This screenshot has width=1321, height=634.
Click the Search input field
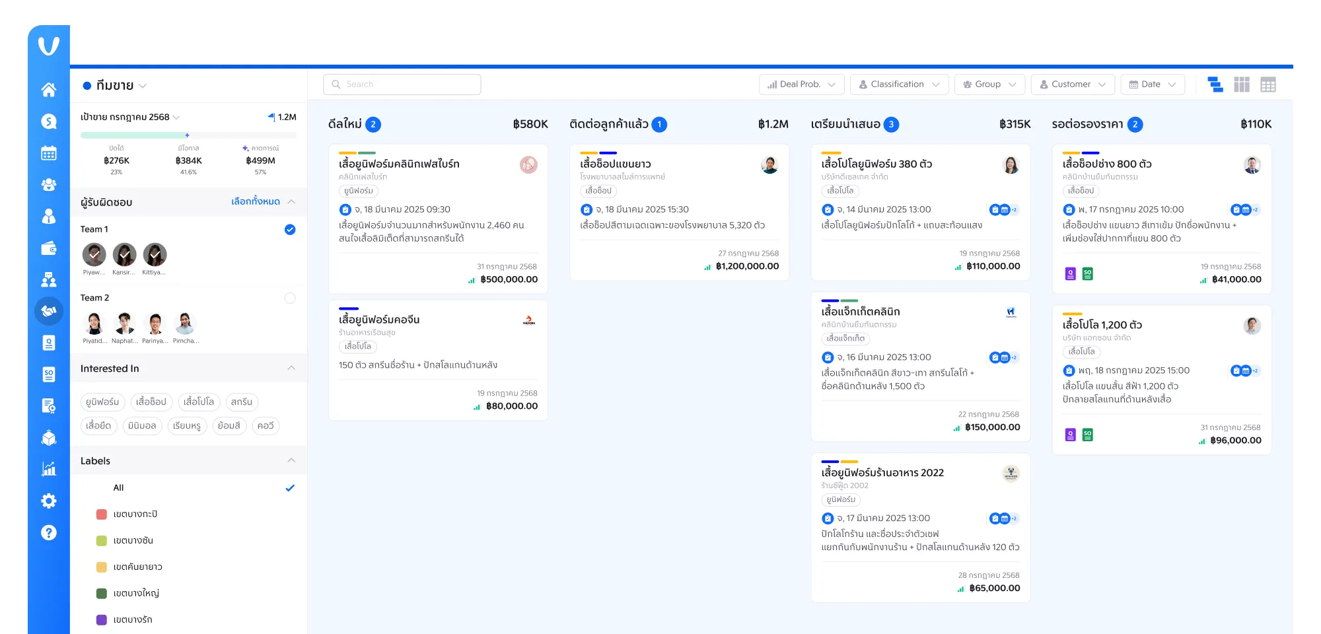click(x=402, y=85)
